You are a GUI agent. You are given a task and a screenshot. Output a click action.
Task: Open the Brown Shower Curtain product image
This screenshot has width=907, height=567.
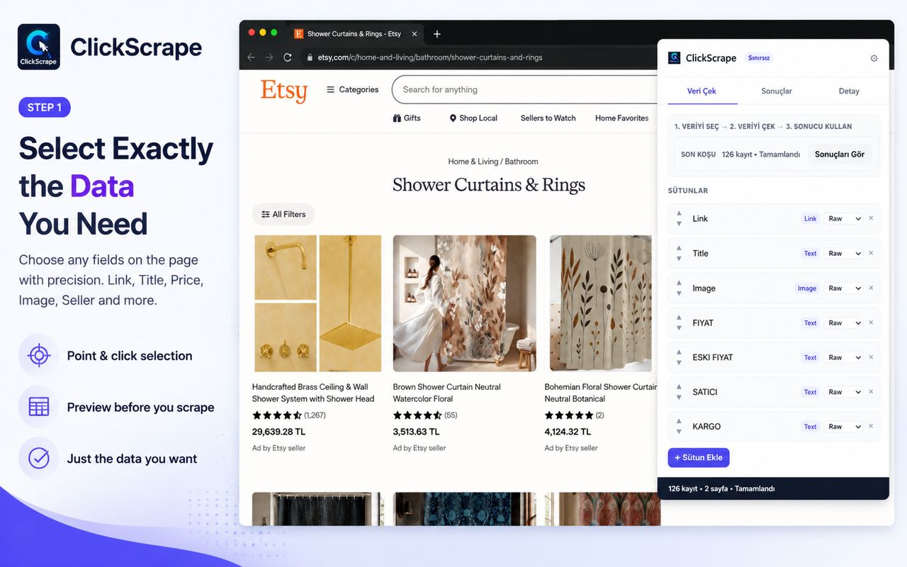(465, 303)
